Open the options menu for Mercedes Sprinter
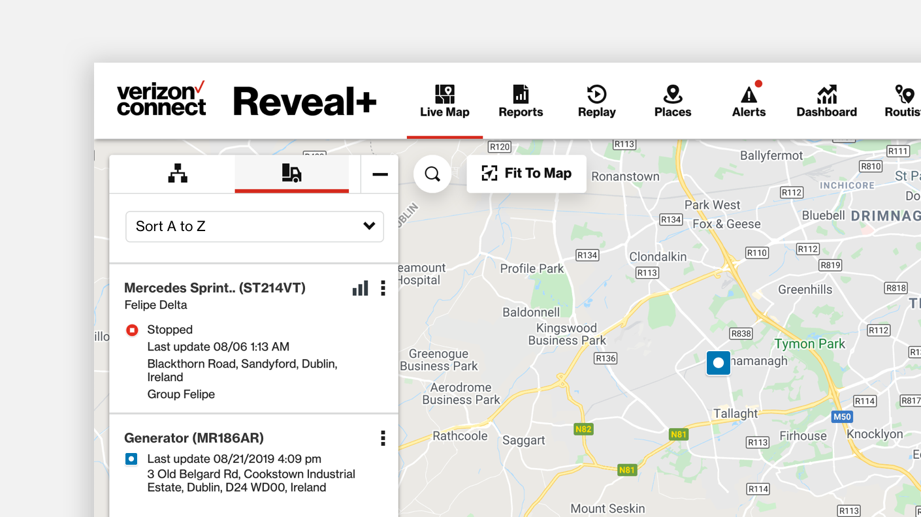The image size is (921, 517). [383, 288]
